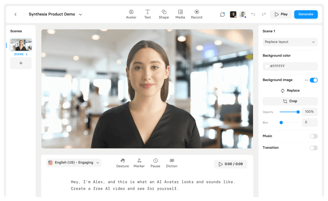
Task: Click the Blur value field
Action: pos(309,123)
